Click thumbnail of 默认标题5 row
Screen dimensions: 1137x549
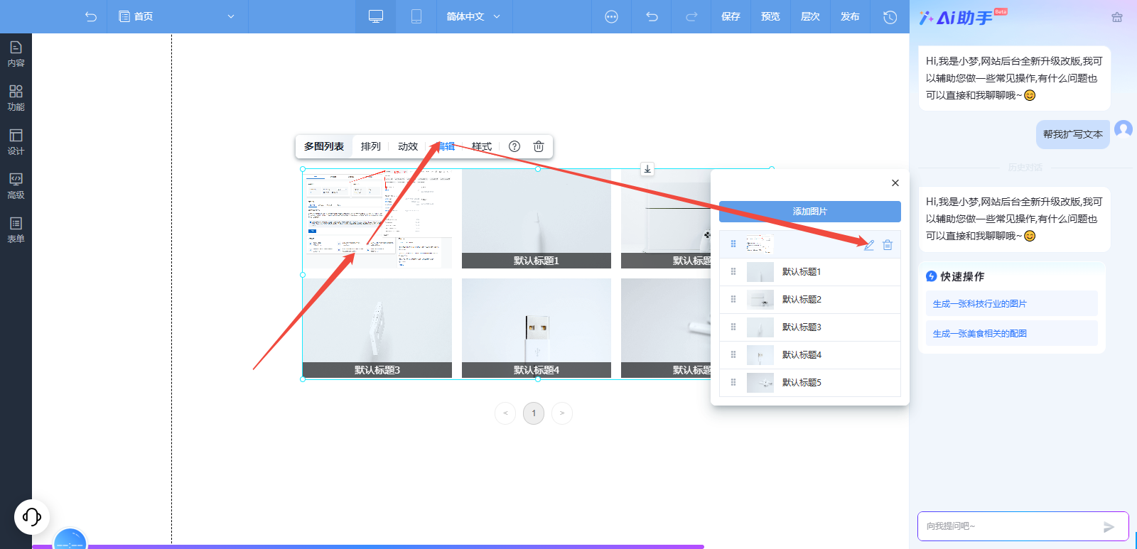click(x=760, y=383)
